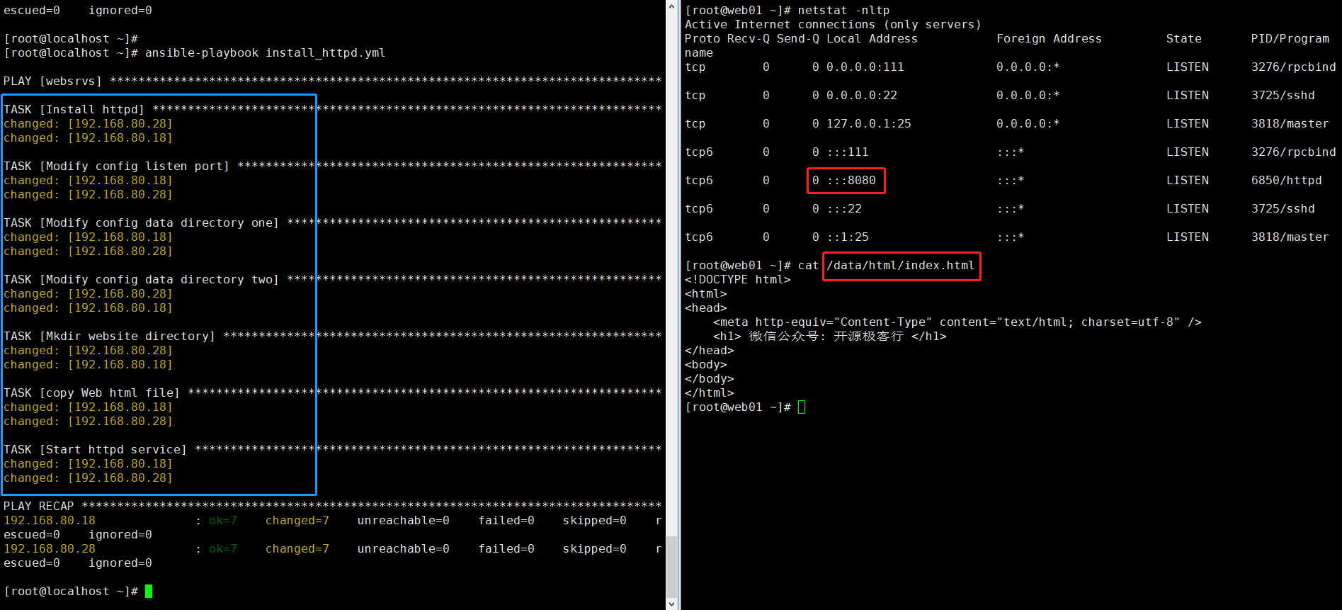Click 'TASK [Modify config data directory two]' line
This screenshot has height=610, width=1342.
point(333,280)
